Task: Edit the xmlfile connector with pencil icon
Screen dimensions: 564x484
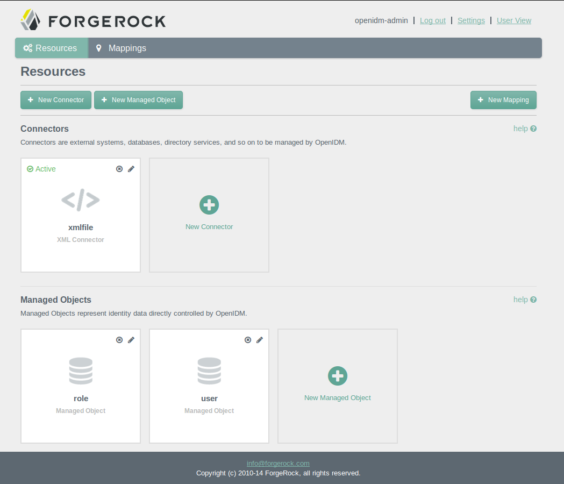Action: 131,169
